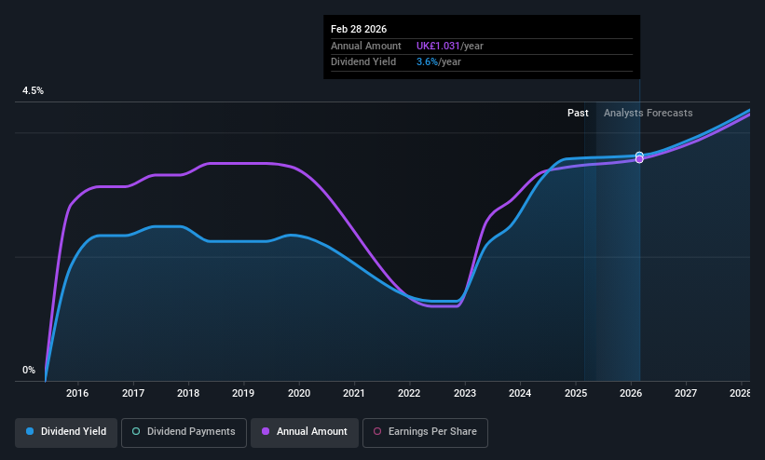This screenshot has height=460, width=765.
Task: Click the blue Dividend Yield legend dot
Action: click(30, 431)
